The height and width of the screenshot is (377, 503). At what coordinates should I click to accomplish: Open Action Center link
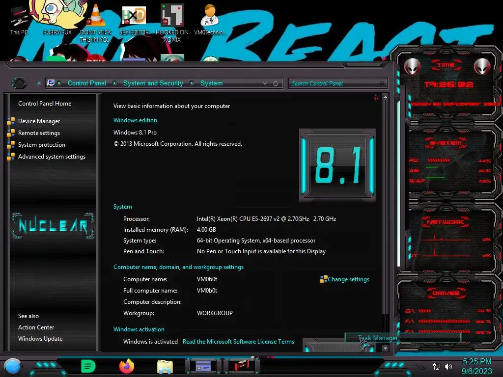(36, 327)
